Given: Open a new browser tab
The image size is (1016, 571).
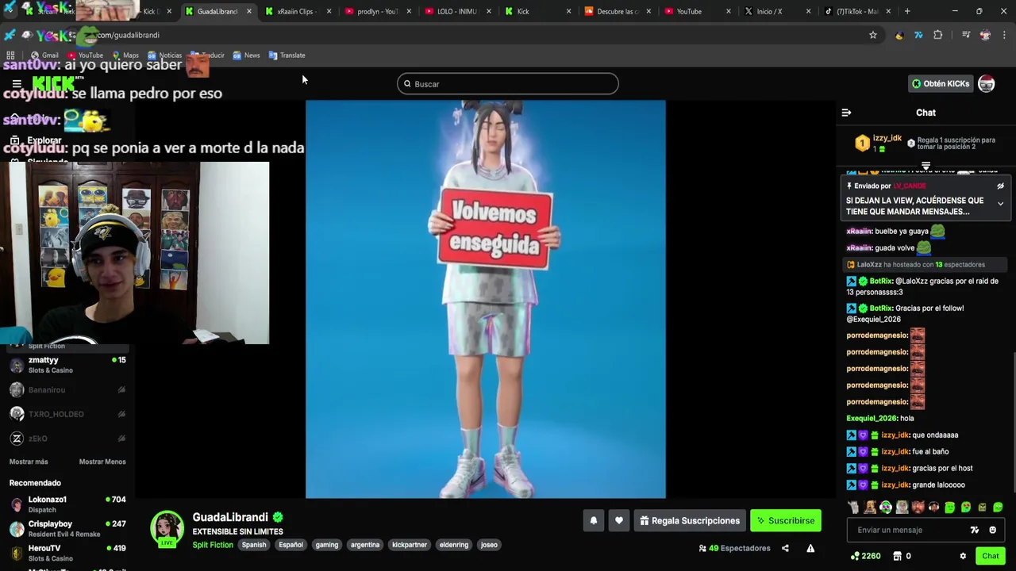Looking at the screenshot, I should 907,11.
